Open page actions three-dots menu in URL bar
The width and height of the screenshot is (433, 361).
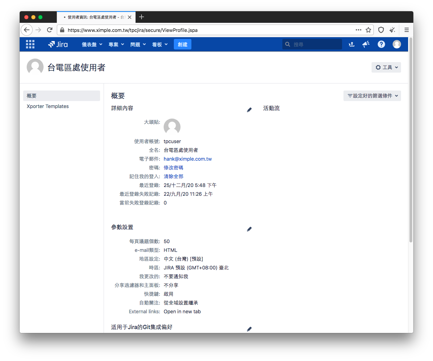[358, 30]
